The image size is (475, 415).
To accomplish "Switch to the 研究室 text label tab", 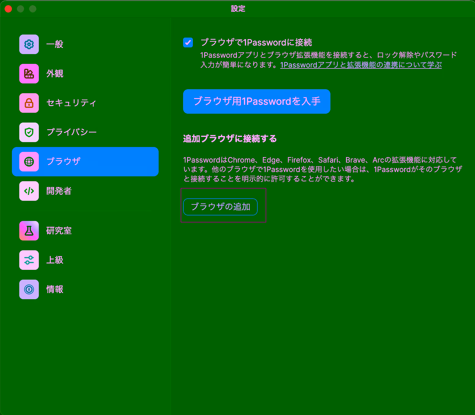I will [x=59, y=231].
